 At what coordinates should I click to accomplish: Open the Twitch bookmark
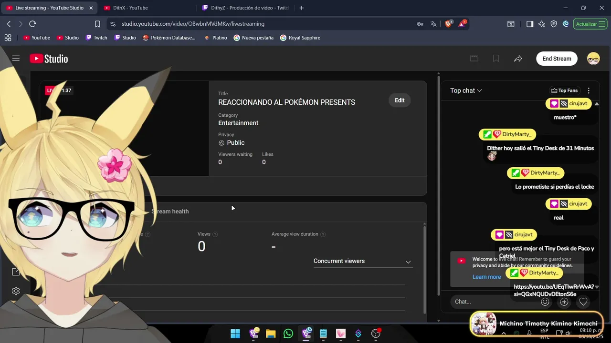point(96,38)
